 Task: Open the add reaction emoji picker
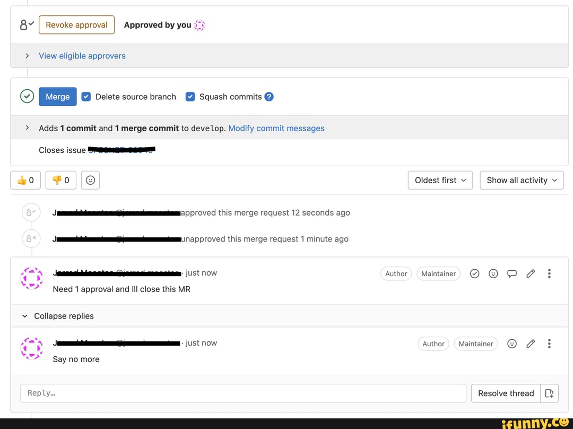pyautogui.click(x=91, y=181)
